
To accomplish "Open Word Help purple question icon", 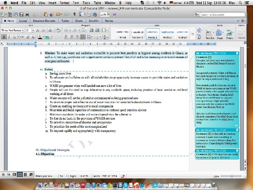I will pyautogui.click(x=115, y=14).
